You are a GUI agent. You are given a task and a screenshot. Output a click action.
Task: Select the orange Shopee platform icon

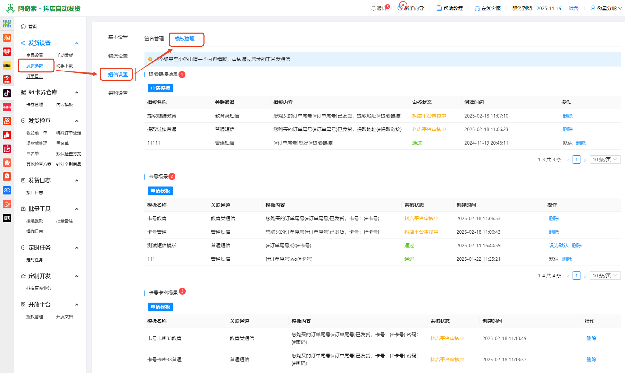(x=7, y=176)
